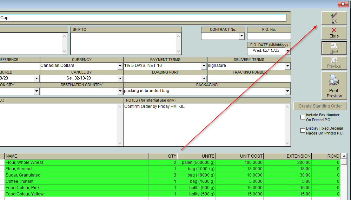Screen dimensions: 351x200
Task: Expand the CURRENCY dropdown
Action: coord(120,66)
